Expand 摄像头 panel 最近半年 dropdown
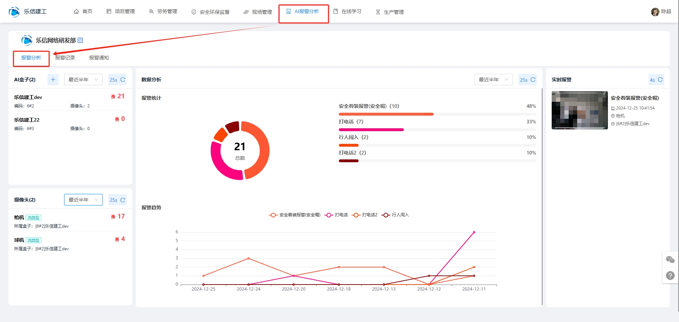 83,200
